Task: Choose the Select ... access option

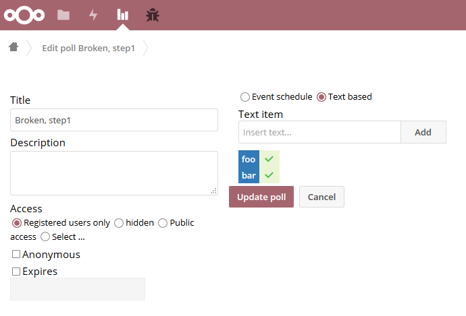Action: pos(45,236)
